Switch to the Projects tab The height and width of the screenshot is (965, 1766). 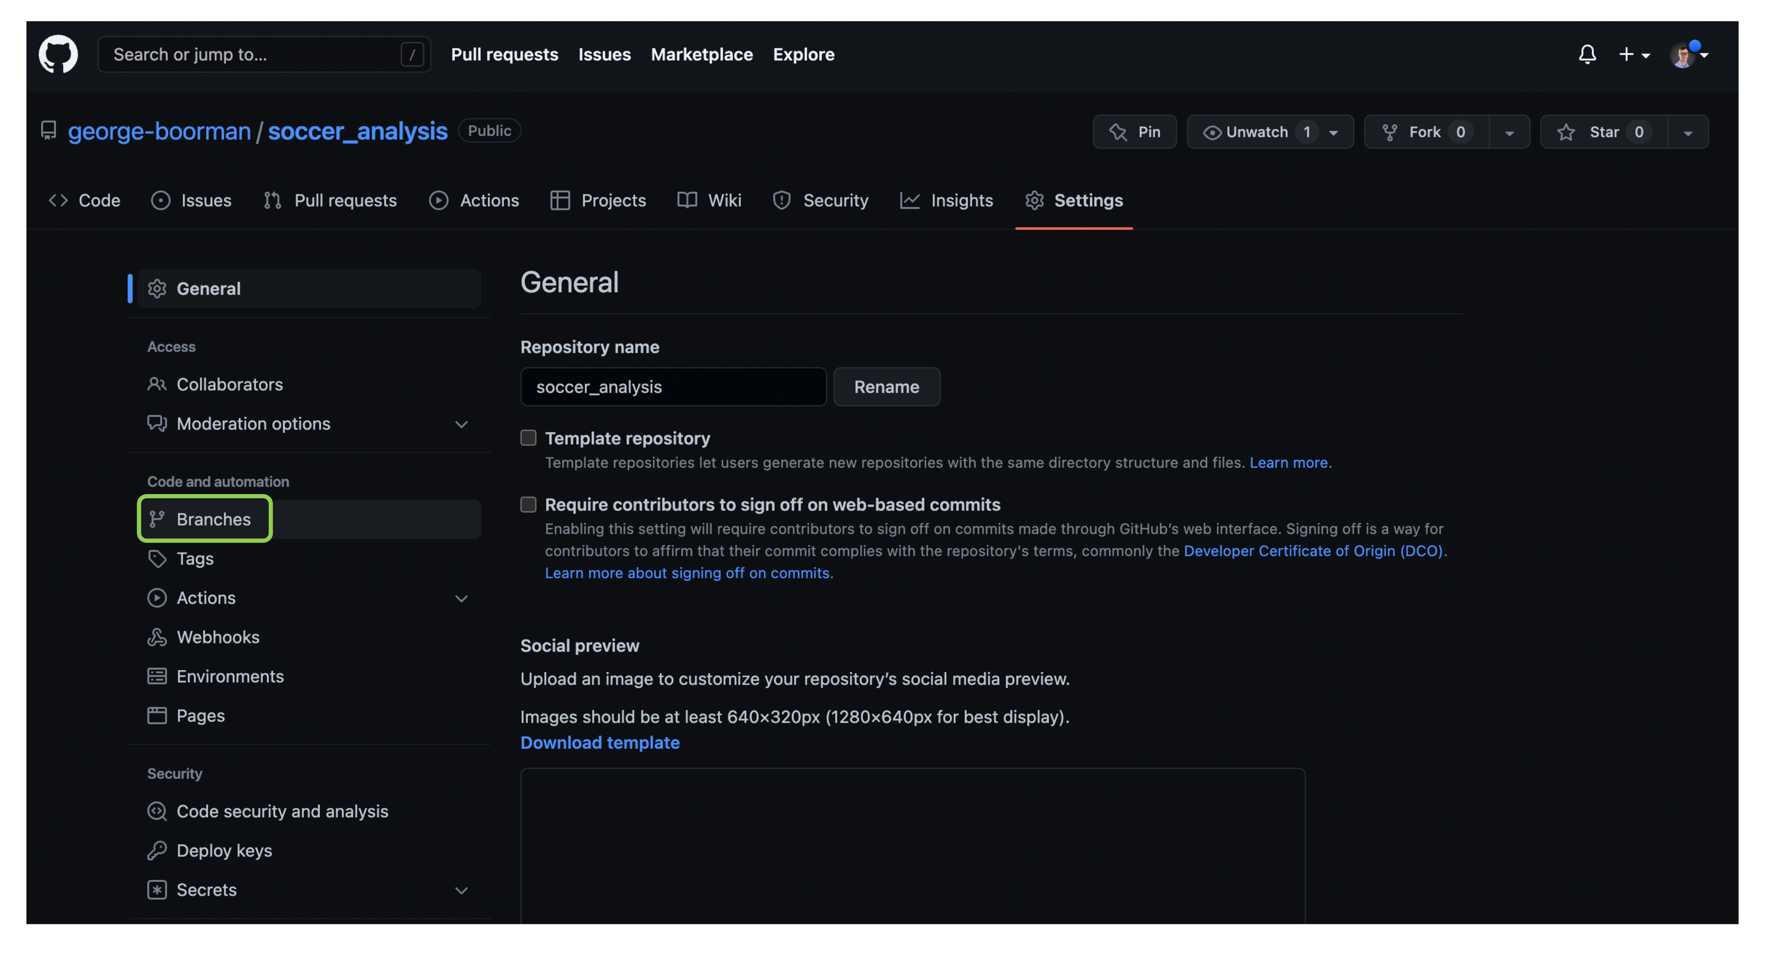pyautogui.click(x=598, y=200)
